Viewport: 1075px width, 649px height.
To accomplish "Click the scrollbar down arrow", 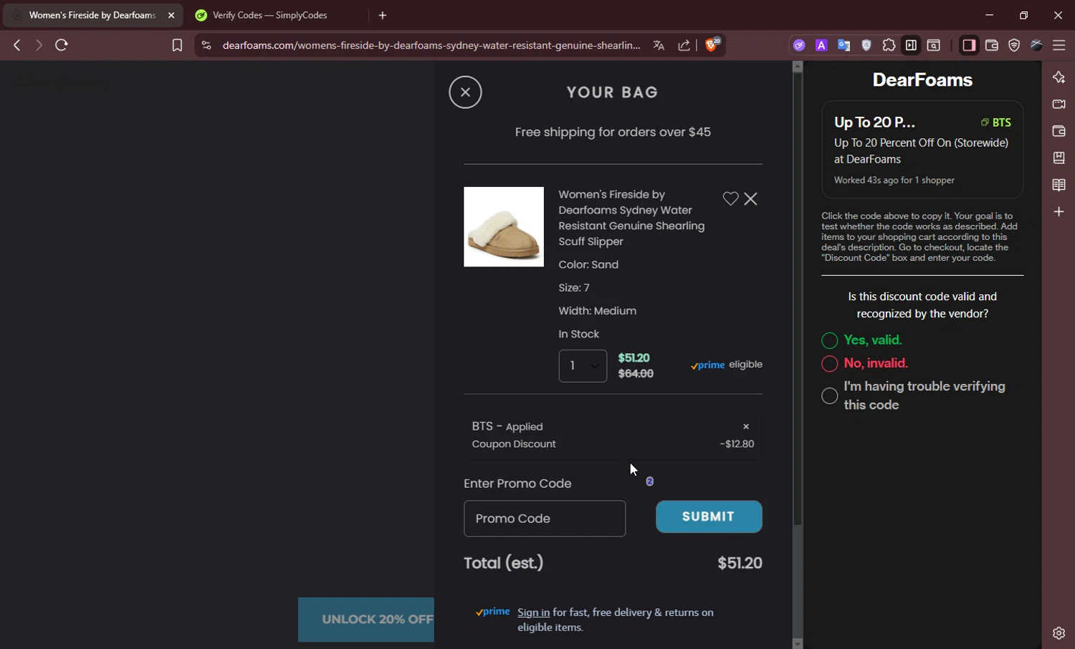I will coord(798,644).
